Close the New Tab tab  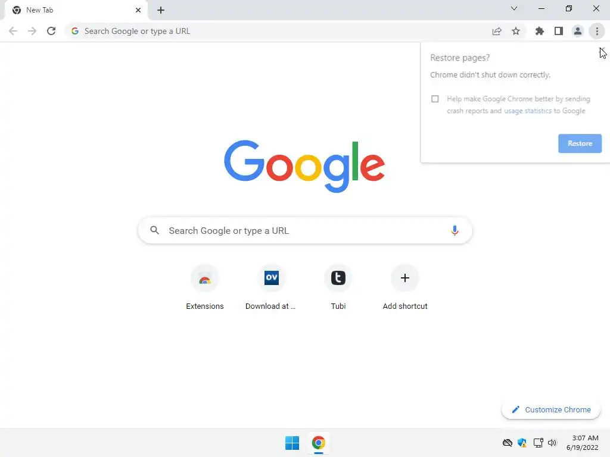click(138, 10)
